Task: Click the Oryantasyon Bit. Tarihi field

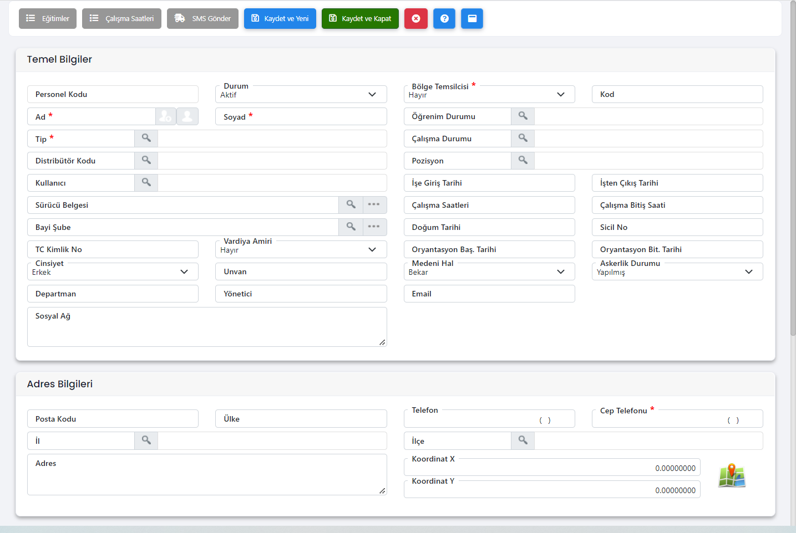Action: coord(677,249)
